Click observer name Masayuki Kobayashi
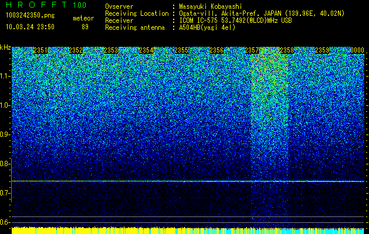This screenshot has width=369, height=234. (211, 6)
